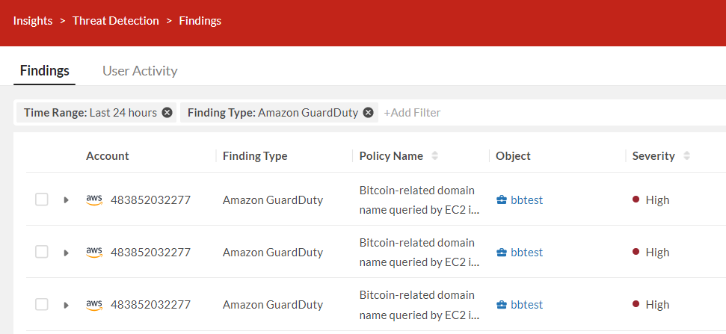This screenshot has height=334, width=726.
Task: Click the AWS logo in second row
Action: (x=94, y=252)
